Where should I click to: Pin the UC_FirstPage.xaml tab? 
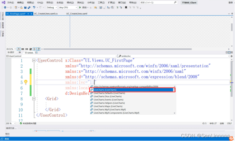(x=28, y=14)
